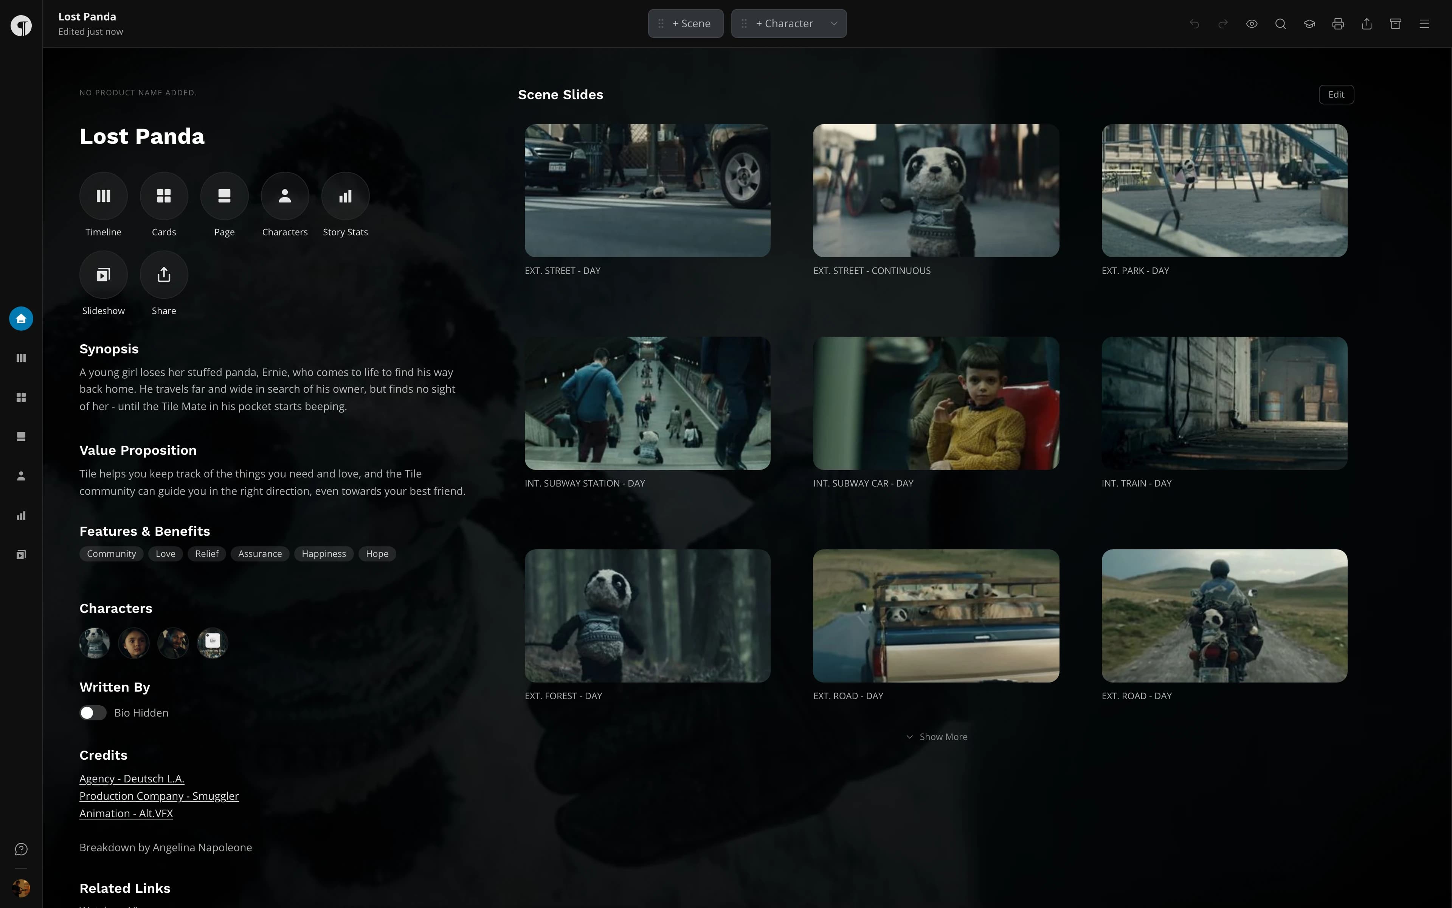The height and width of the screenshot is (908, 1452).
Task: Select the young girl character avatar
Action: tap(134, 642)
